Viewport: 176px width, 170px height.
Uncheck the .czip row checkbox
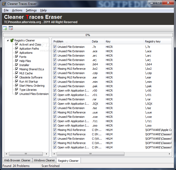tap(55, 73)
